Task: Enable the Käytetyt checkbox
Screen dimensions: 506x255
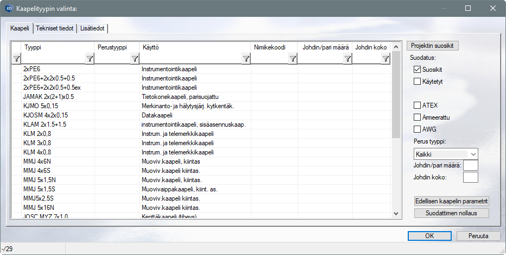Action: point(417,82)
